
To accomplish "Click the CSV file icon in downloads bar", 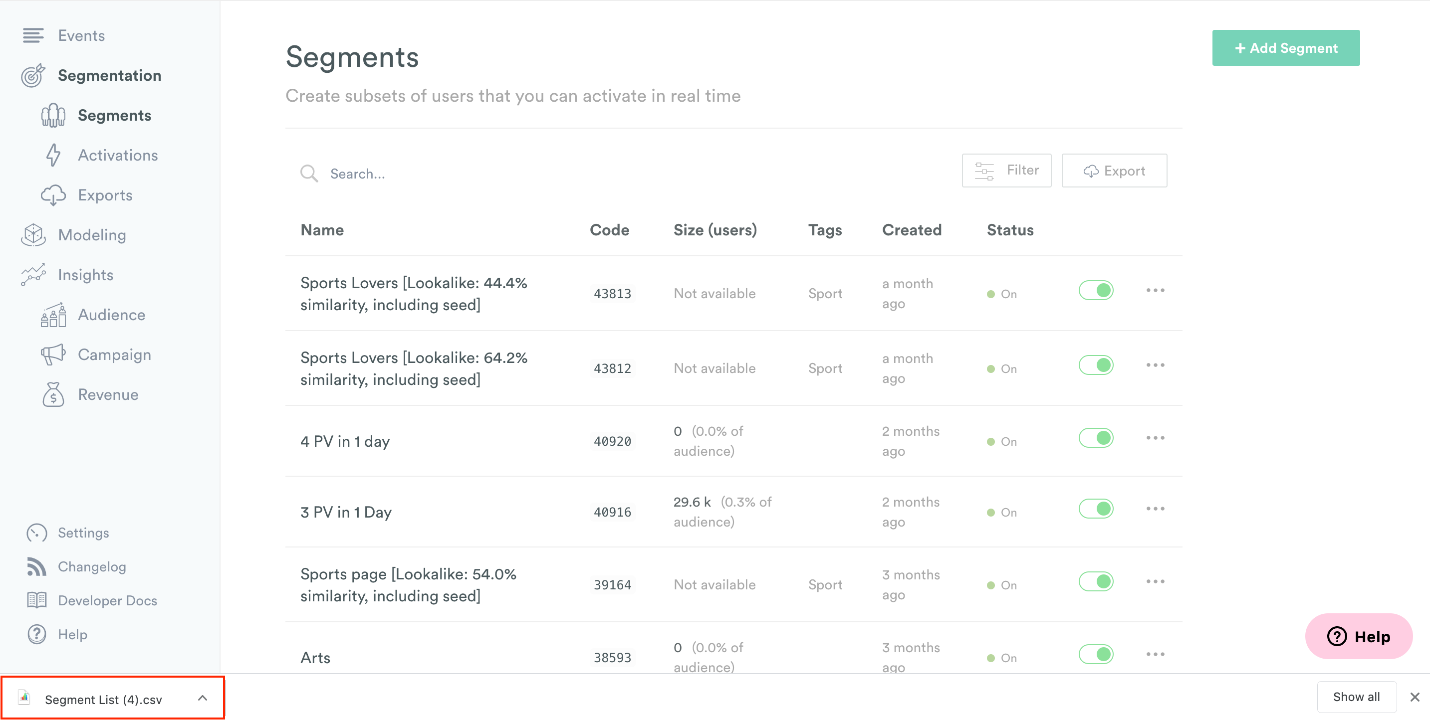I will pyautogui.click(x=24, y=698).
